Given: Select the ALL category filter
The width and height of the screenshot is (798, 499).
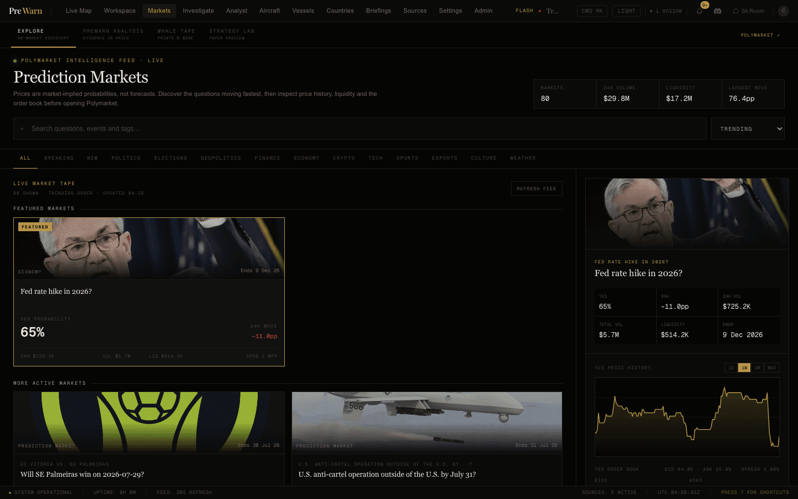Looking at the screenshot, I should pyautogui.click(x=25, y=159).
